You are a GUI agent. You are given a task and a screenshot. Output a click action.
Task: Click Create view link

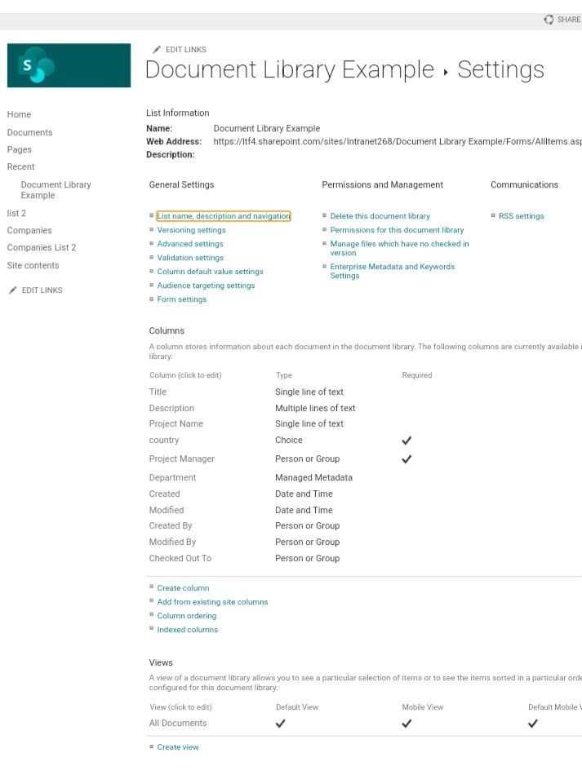(178, 747)
